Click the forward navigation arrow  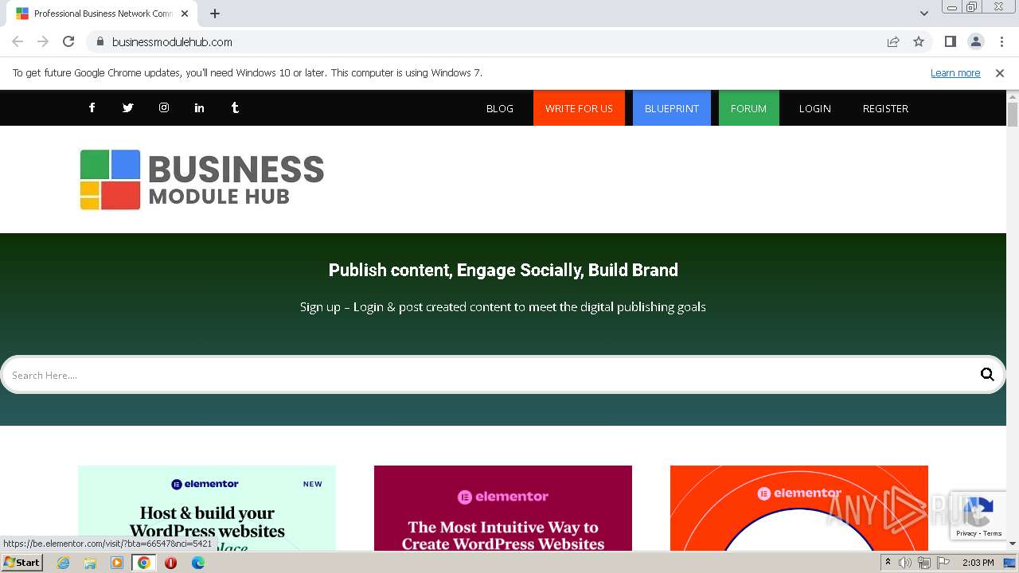coord(43,41)
